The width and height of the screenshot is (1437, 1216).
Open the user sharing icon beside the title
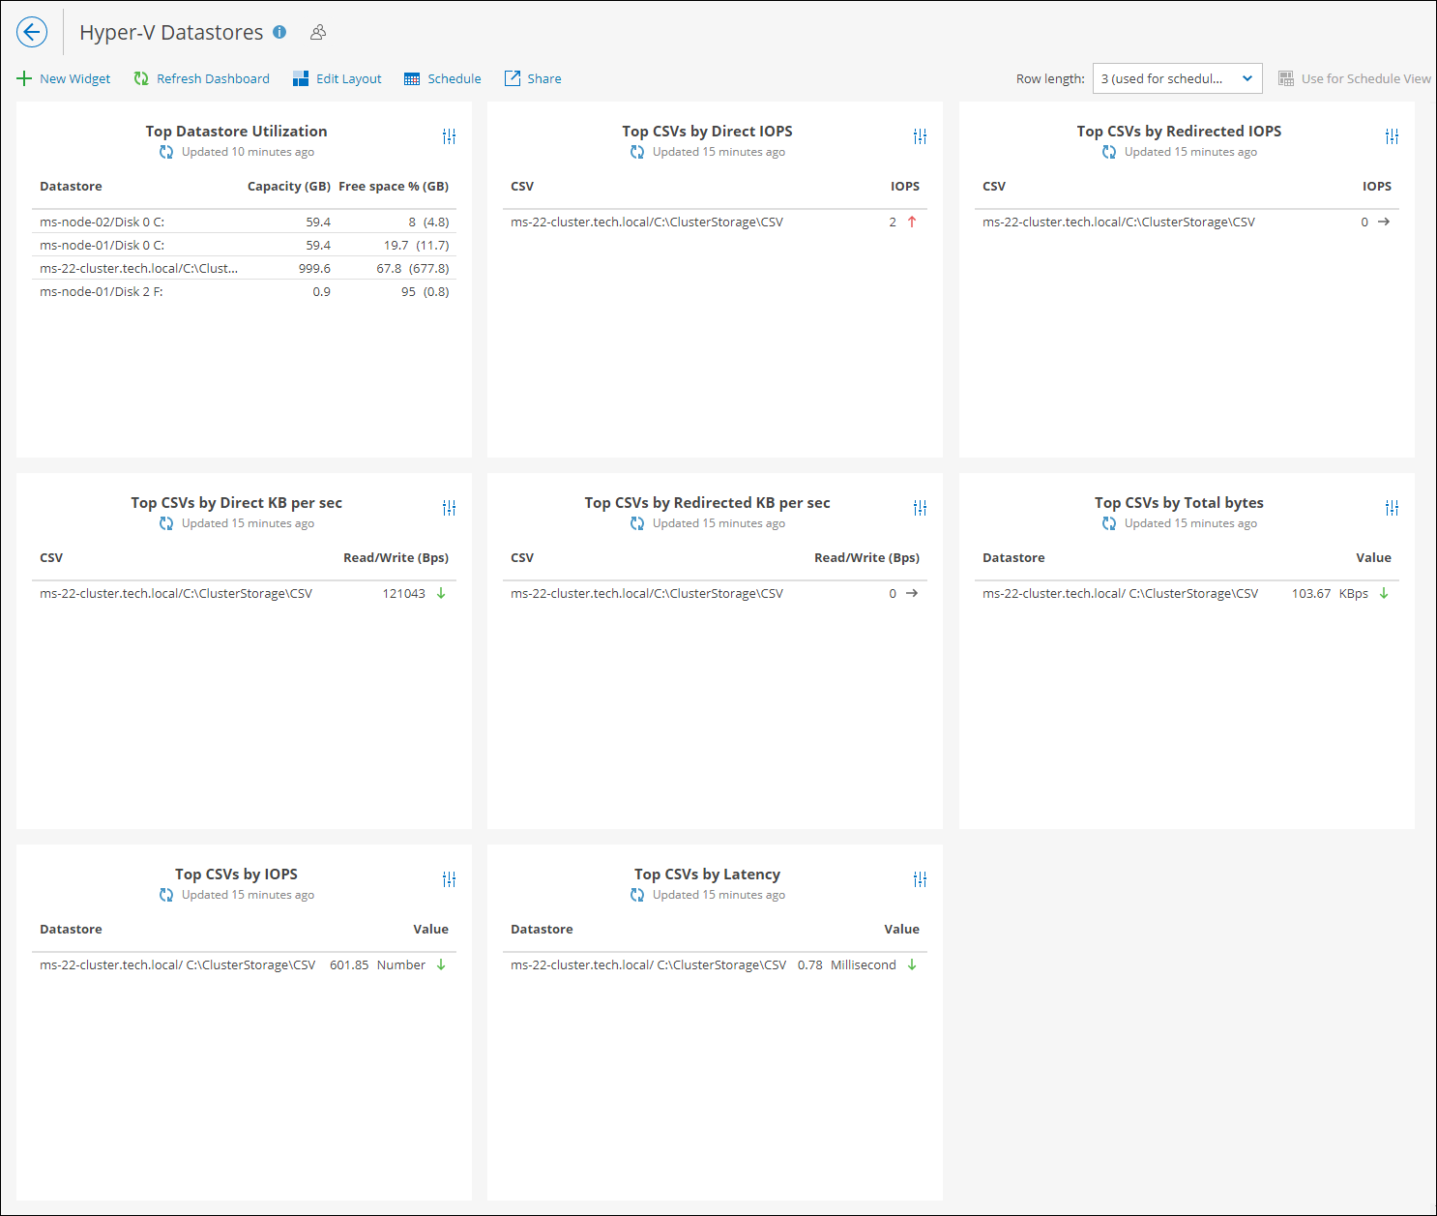[x=318, y=32]
